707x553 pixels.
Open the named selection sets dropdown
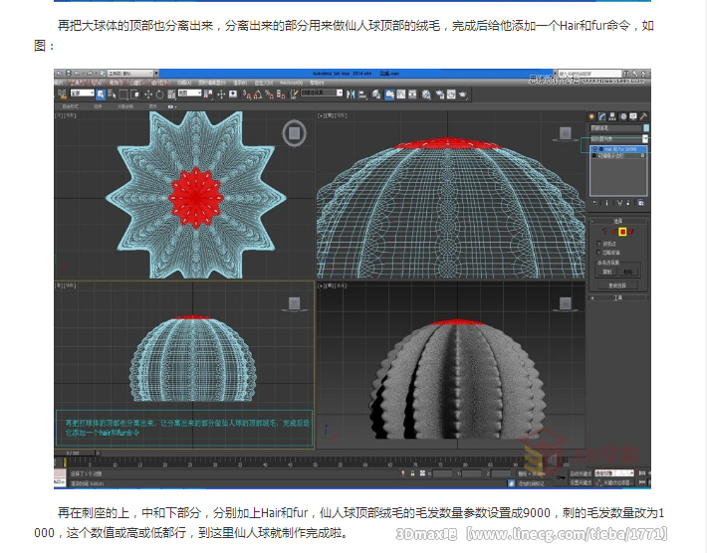(x=322, y=93)
